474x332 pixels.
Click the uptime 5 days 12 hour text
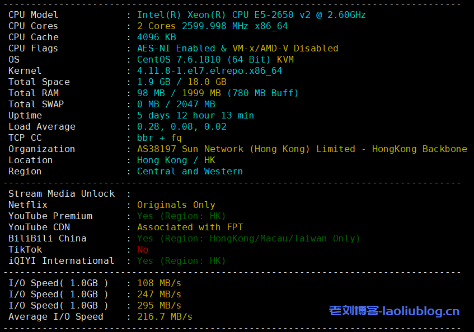click(195, 116)
